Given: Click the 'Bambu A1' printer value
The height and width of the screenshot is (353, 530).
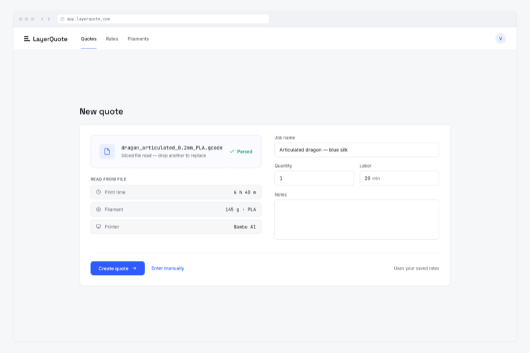Looking at the screenshot, I should 244,227.
